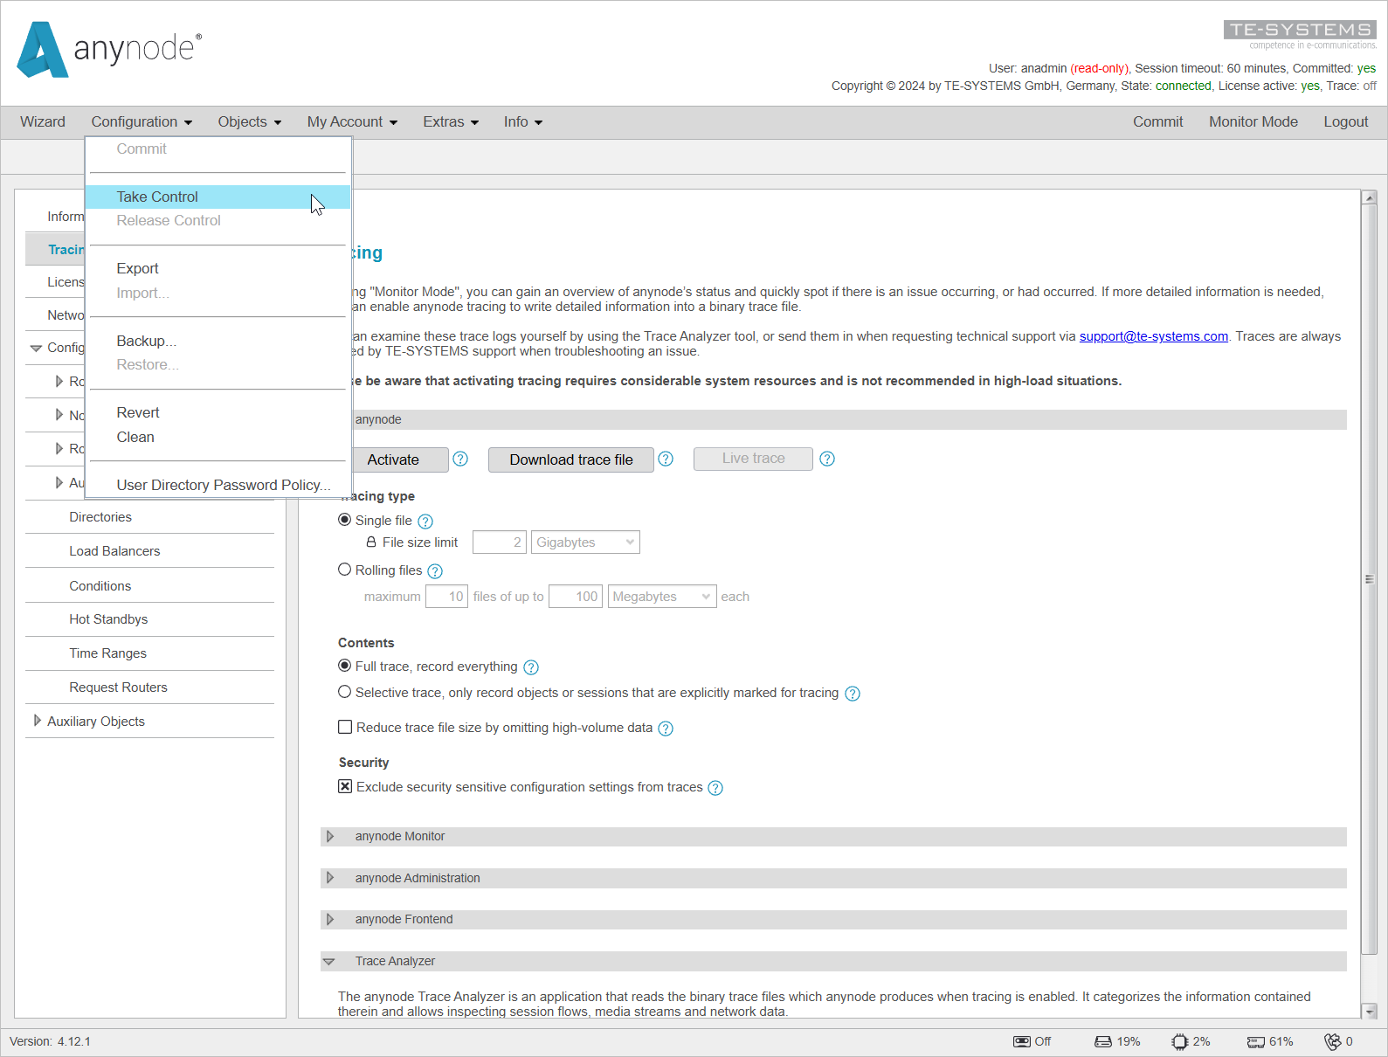
Task: Click the Live trace button
Action: click(x=753, y=459)
